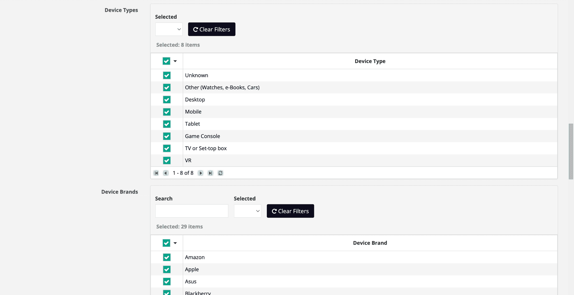Sort by Device Brand column header
This screenshot has width=574, height=295.
coord(370,243)
